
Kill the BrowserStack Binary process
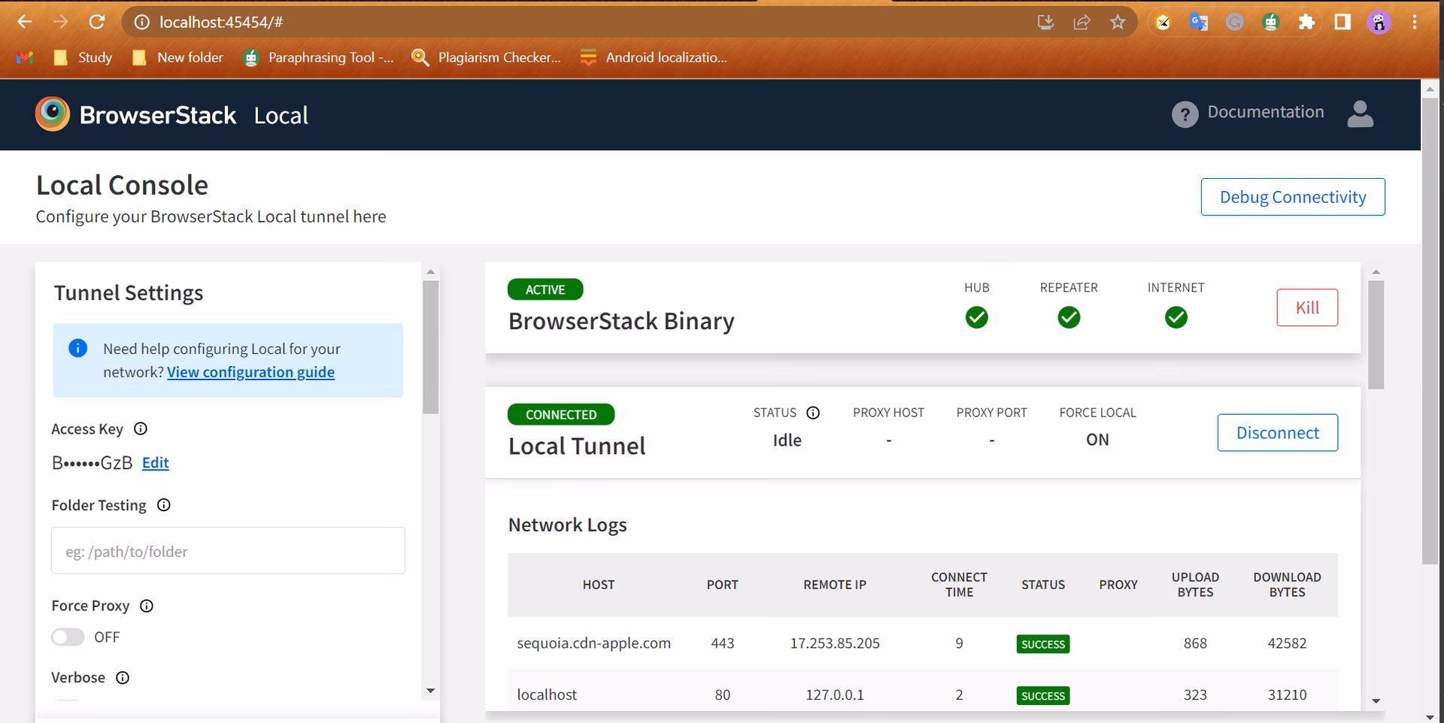coord(1307,307)
